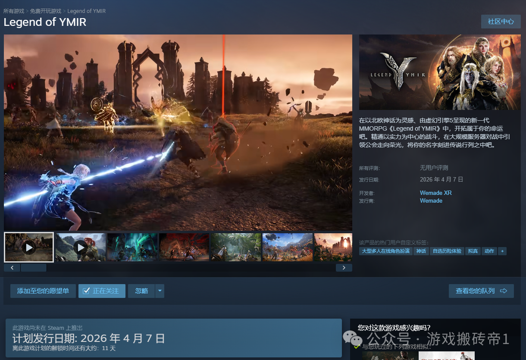The image size is (526, 360).
Task: Open the 社区中心 community hub
Action: (x=501, y=22)
